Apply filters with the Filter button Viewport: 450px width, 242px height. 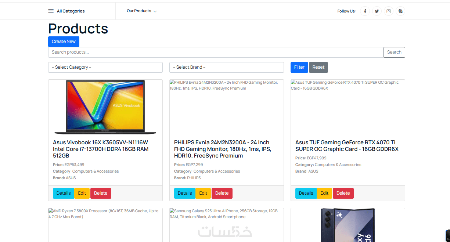click(x=299, y=67)
